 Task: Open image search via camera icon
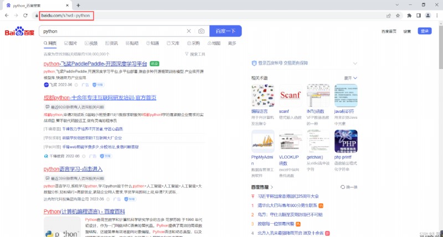[x=201, y=31]
